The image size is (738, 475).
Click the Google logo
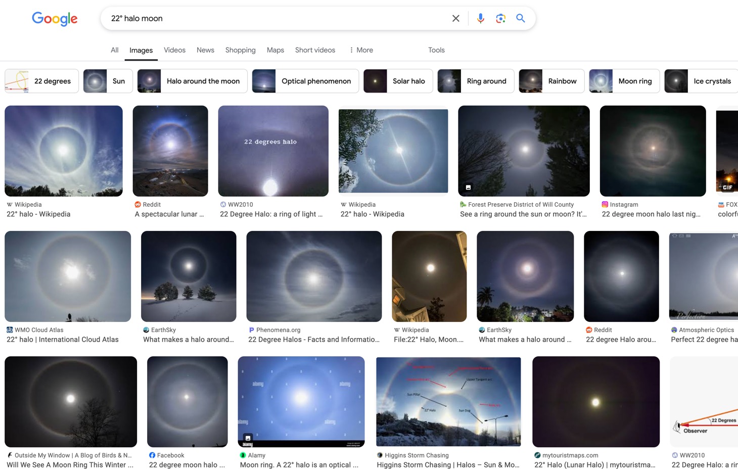pyautogui.click(x=55, y=19)
